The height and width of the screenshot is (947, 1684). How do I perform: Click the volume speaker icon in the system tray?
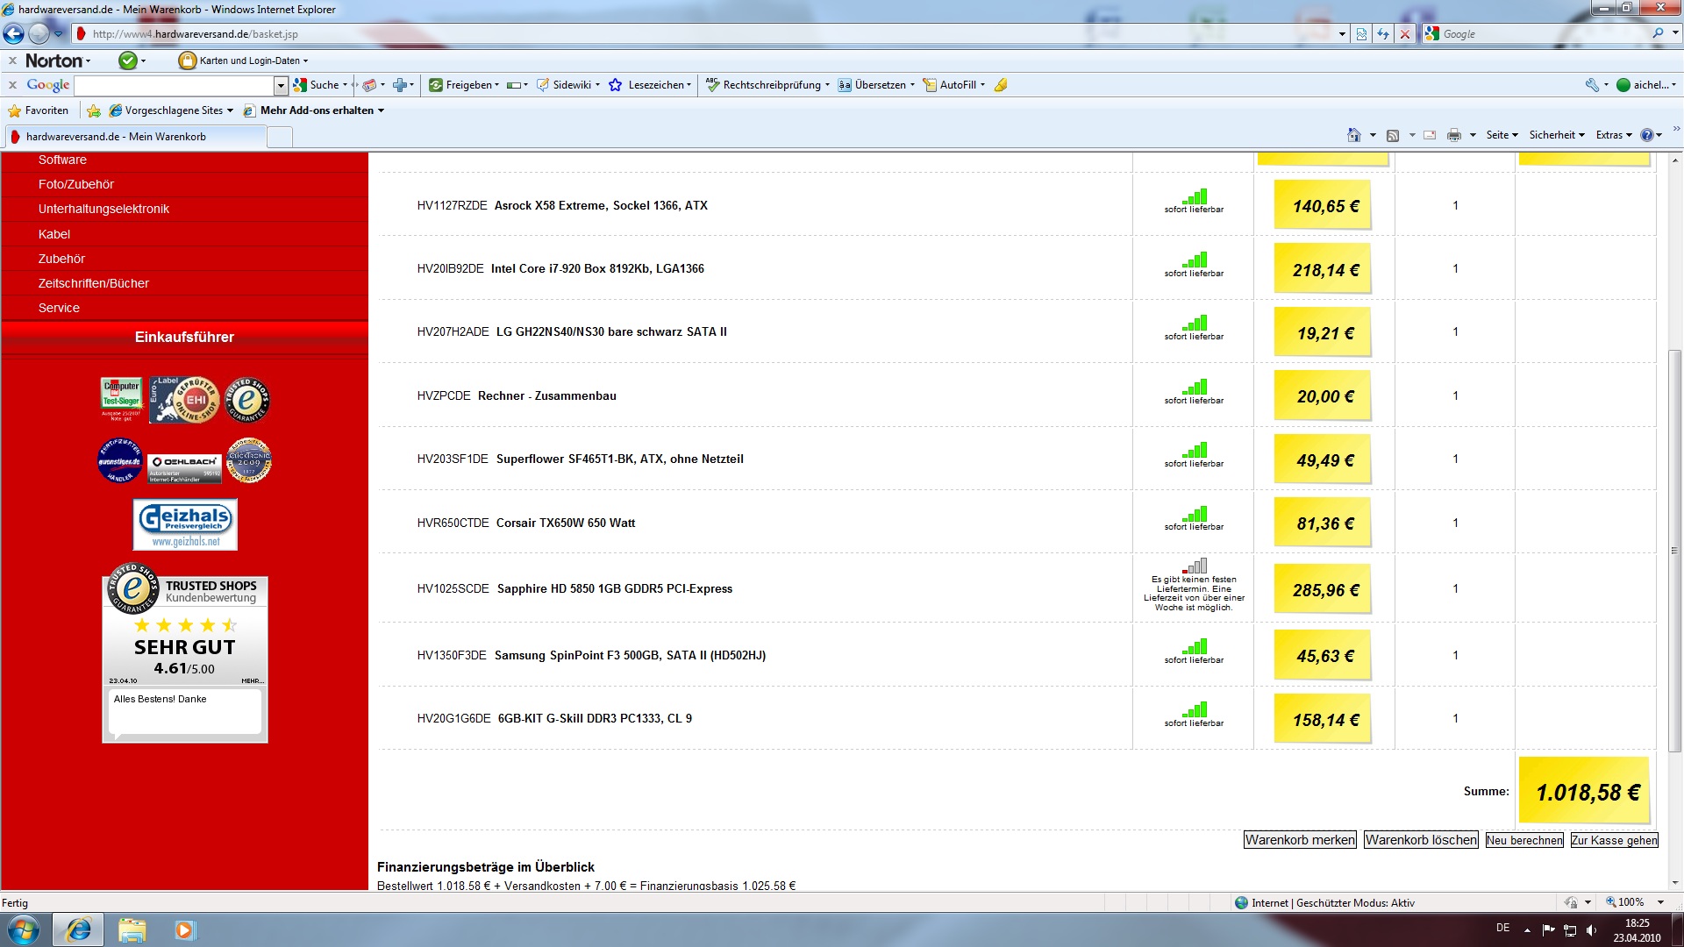coord(1592,930)
